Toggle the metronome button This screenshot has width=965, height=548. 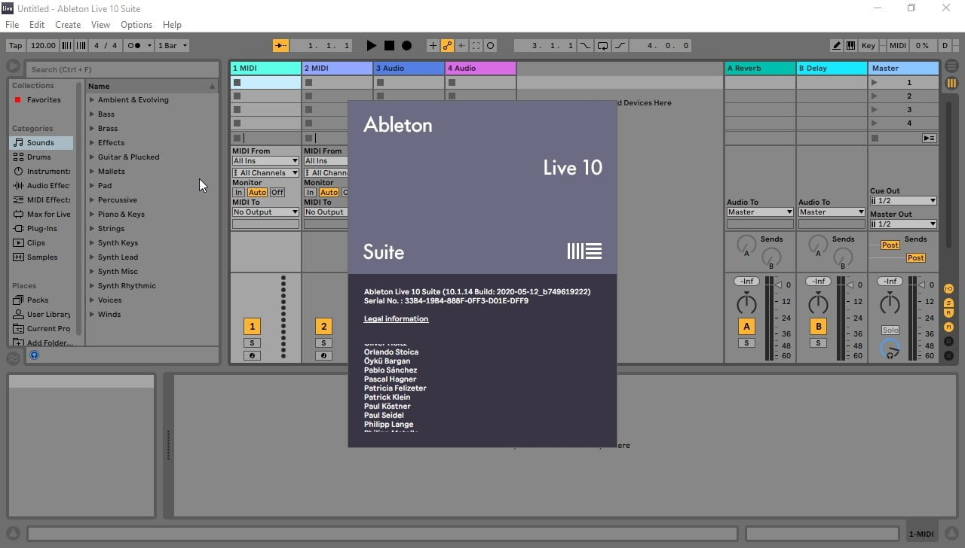coord(133,45)
